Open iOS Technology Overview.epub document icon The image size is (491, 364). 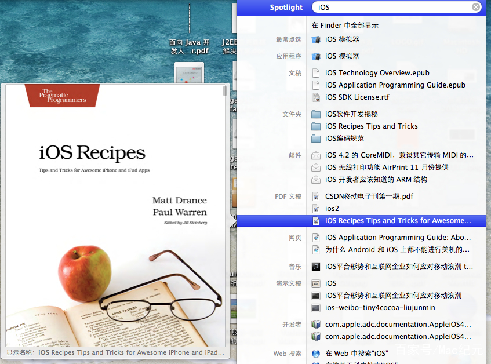pyautogui.click(x=316, y=73)
